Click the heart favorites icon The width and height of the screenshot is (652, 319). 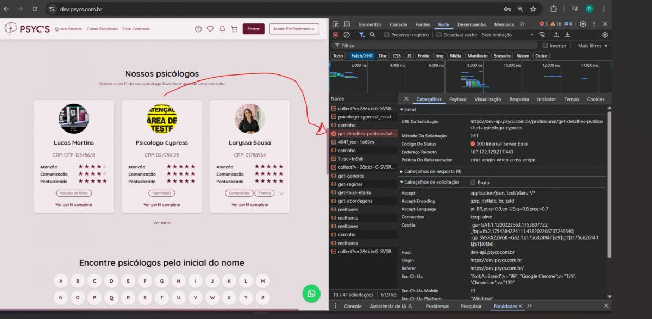coord(210,29)
